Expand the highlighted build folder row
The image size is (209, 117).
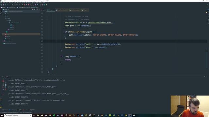tap(4, 34)
